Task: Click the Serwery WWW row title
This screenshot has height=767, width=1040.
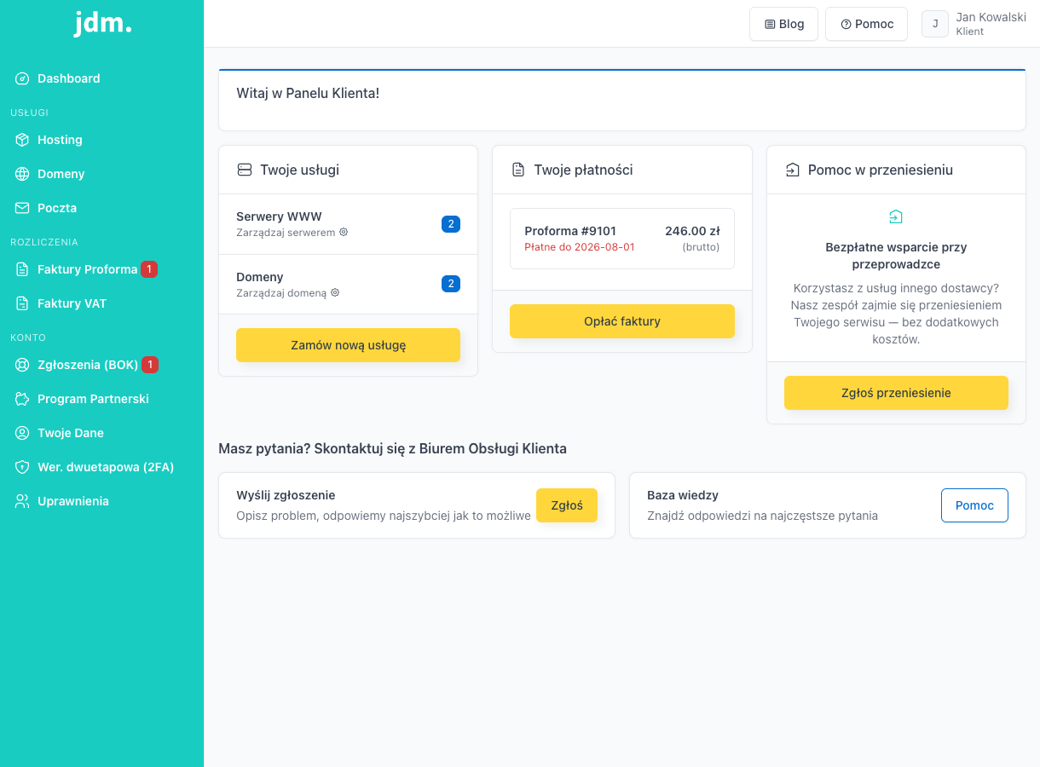Action: pyautogui.click(x=279, y=216)
